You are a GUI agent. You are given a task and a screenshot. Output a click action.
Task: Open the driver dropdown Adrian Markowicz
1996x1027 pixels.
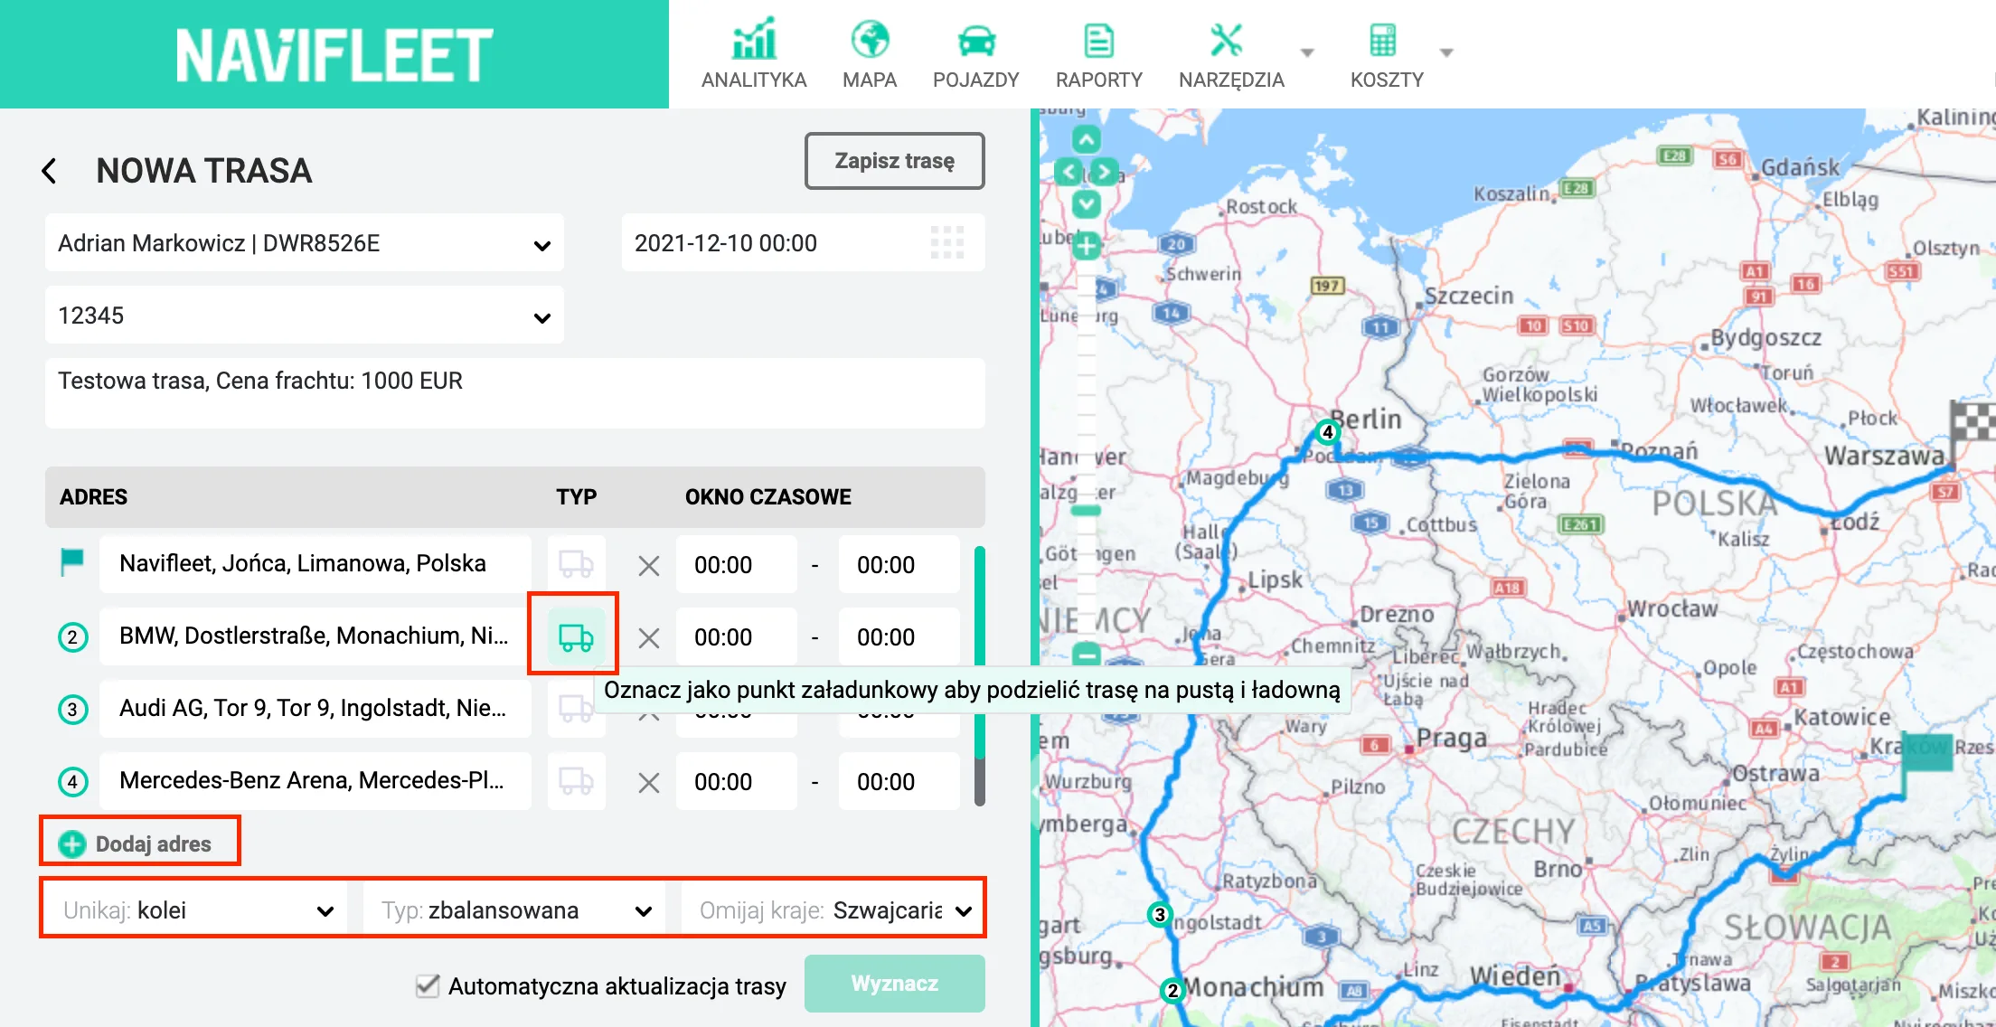click(305, 243)
